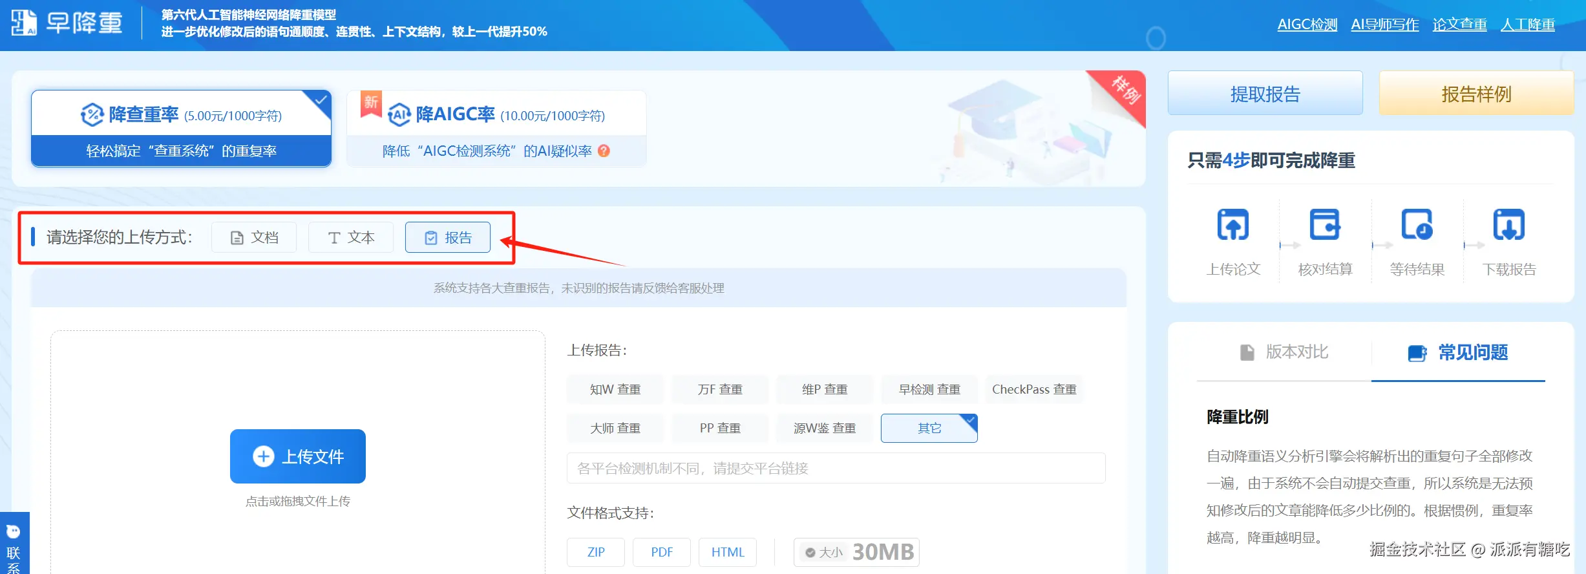The width and height of the screenshot is (1586, 574).
Task: Click the 点击或拖拽文件上传 hint text
Action: pos(298,501)
